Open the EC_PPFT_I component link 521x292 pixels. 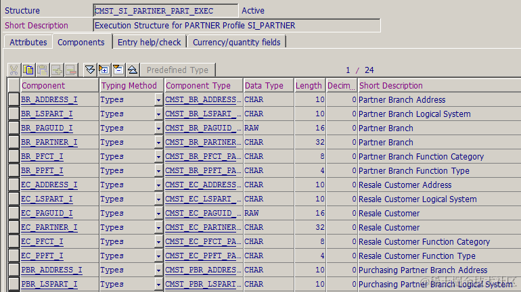[x=42, y=255]
